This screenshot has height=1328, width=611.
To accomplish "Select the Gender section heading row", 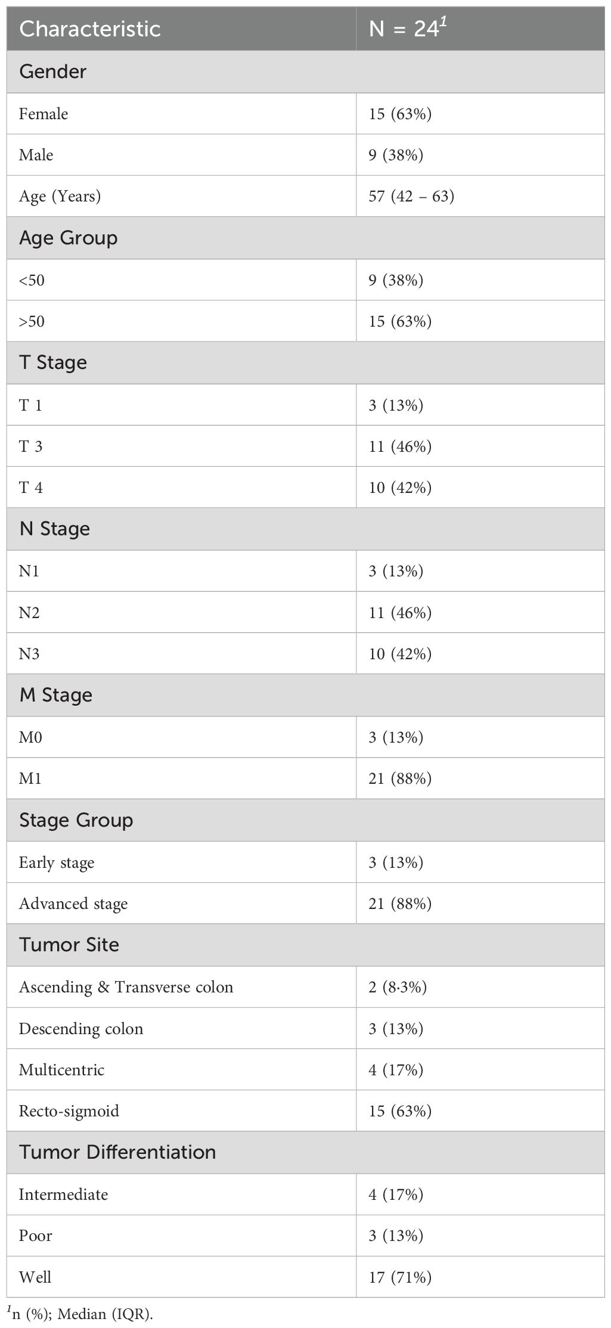I will 53,72.
